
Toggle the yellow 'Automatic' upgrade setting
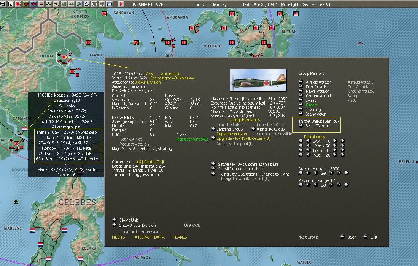point(170,74)
